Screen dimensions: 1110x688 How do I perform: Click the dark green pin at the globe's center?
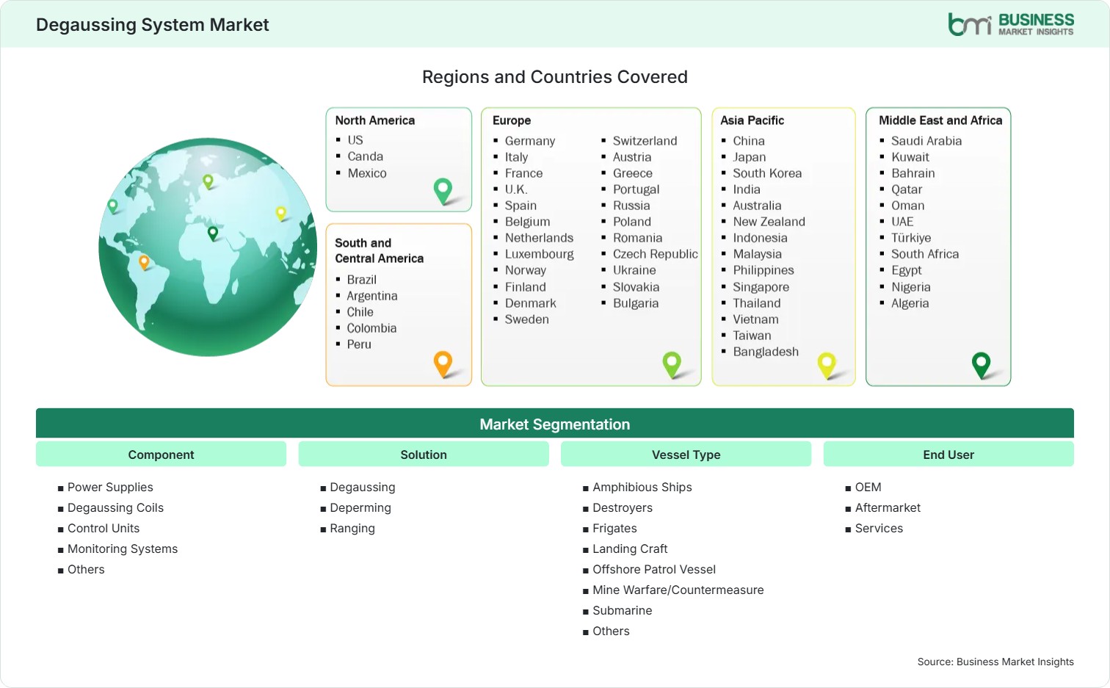click(x=213, y=233)
